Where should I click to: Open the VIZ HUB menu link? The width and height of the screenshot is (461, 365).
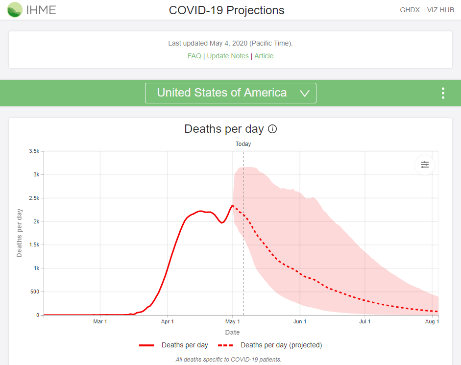(440, 10)
